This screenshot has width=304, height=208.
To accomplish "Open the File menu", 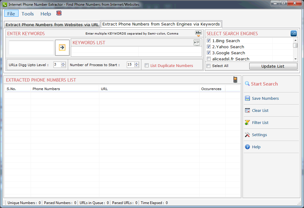I will [11, 14].
